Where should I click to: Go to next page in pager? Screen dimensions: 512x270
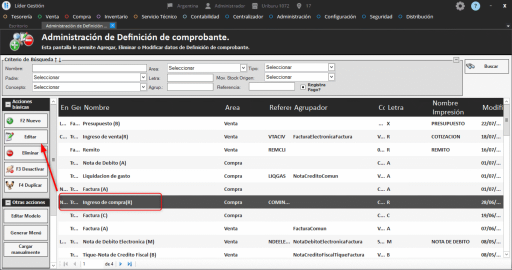[120, 263]
